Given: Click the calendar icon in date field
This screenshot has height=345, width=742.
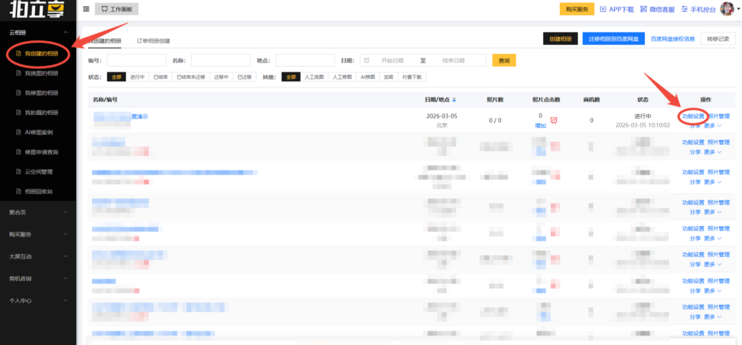Looking at the screenshot, I should (367, 60).
